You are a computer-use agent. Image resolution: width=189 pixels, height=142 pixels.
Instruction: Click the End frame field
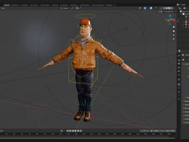click(x=170, y=131)
